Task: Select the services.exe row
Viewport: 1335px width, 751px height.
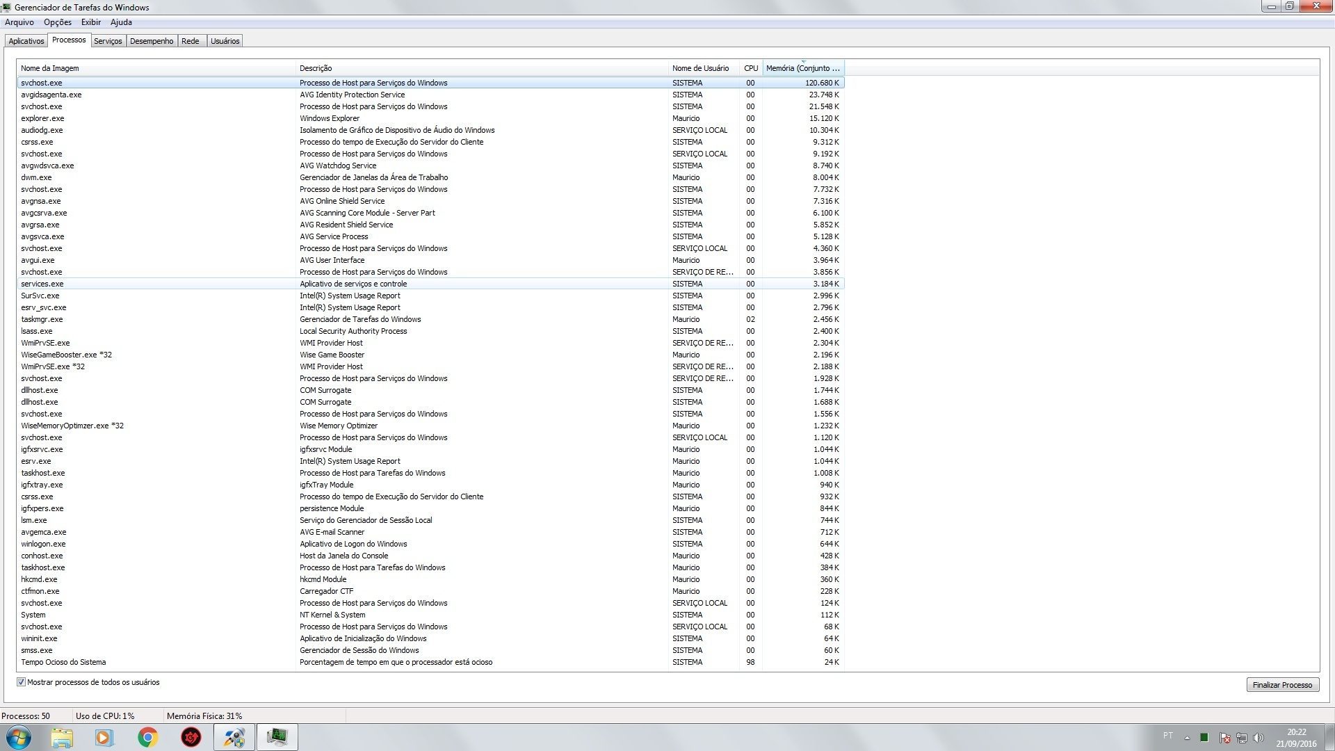Action: coord(431,284)
